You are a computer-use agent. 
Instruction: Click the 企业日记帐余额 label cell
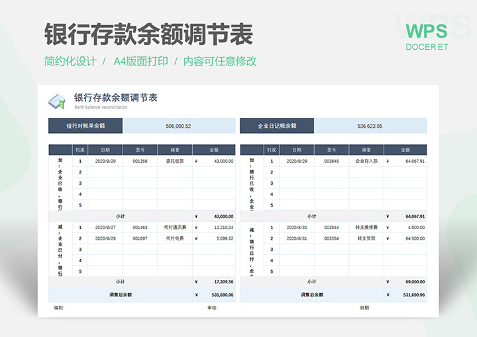277,126
